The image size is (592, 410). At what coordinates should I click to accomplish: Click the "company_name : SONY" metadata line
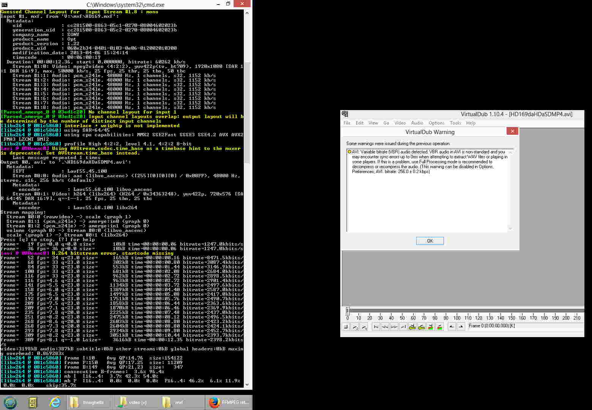[46, 35]
